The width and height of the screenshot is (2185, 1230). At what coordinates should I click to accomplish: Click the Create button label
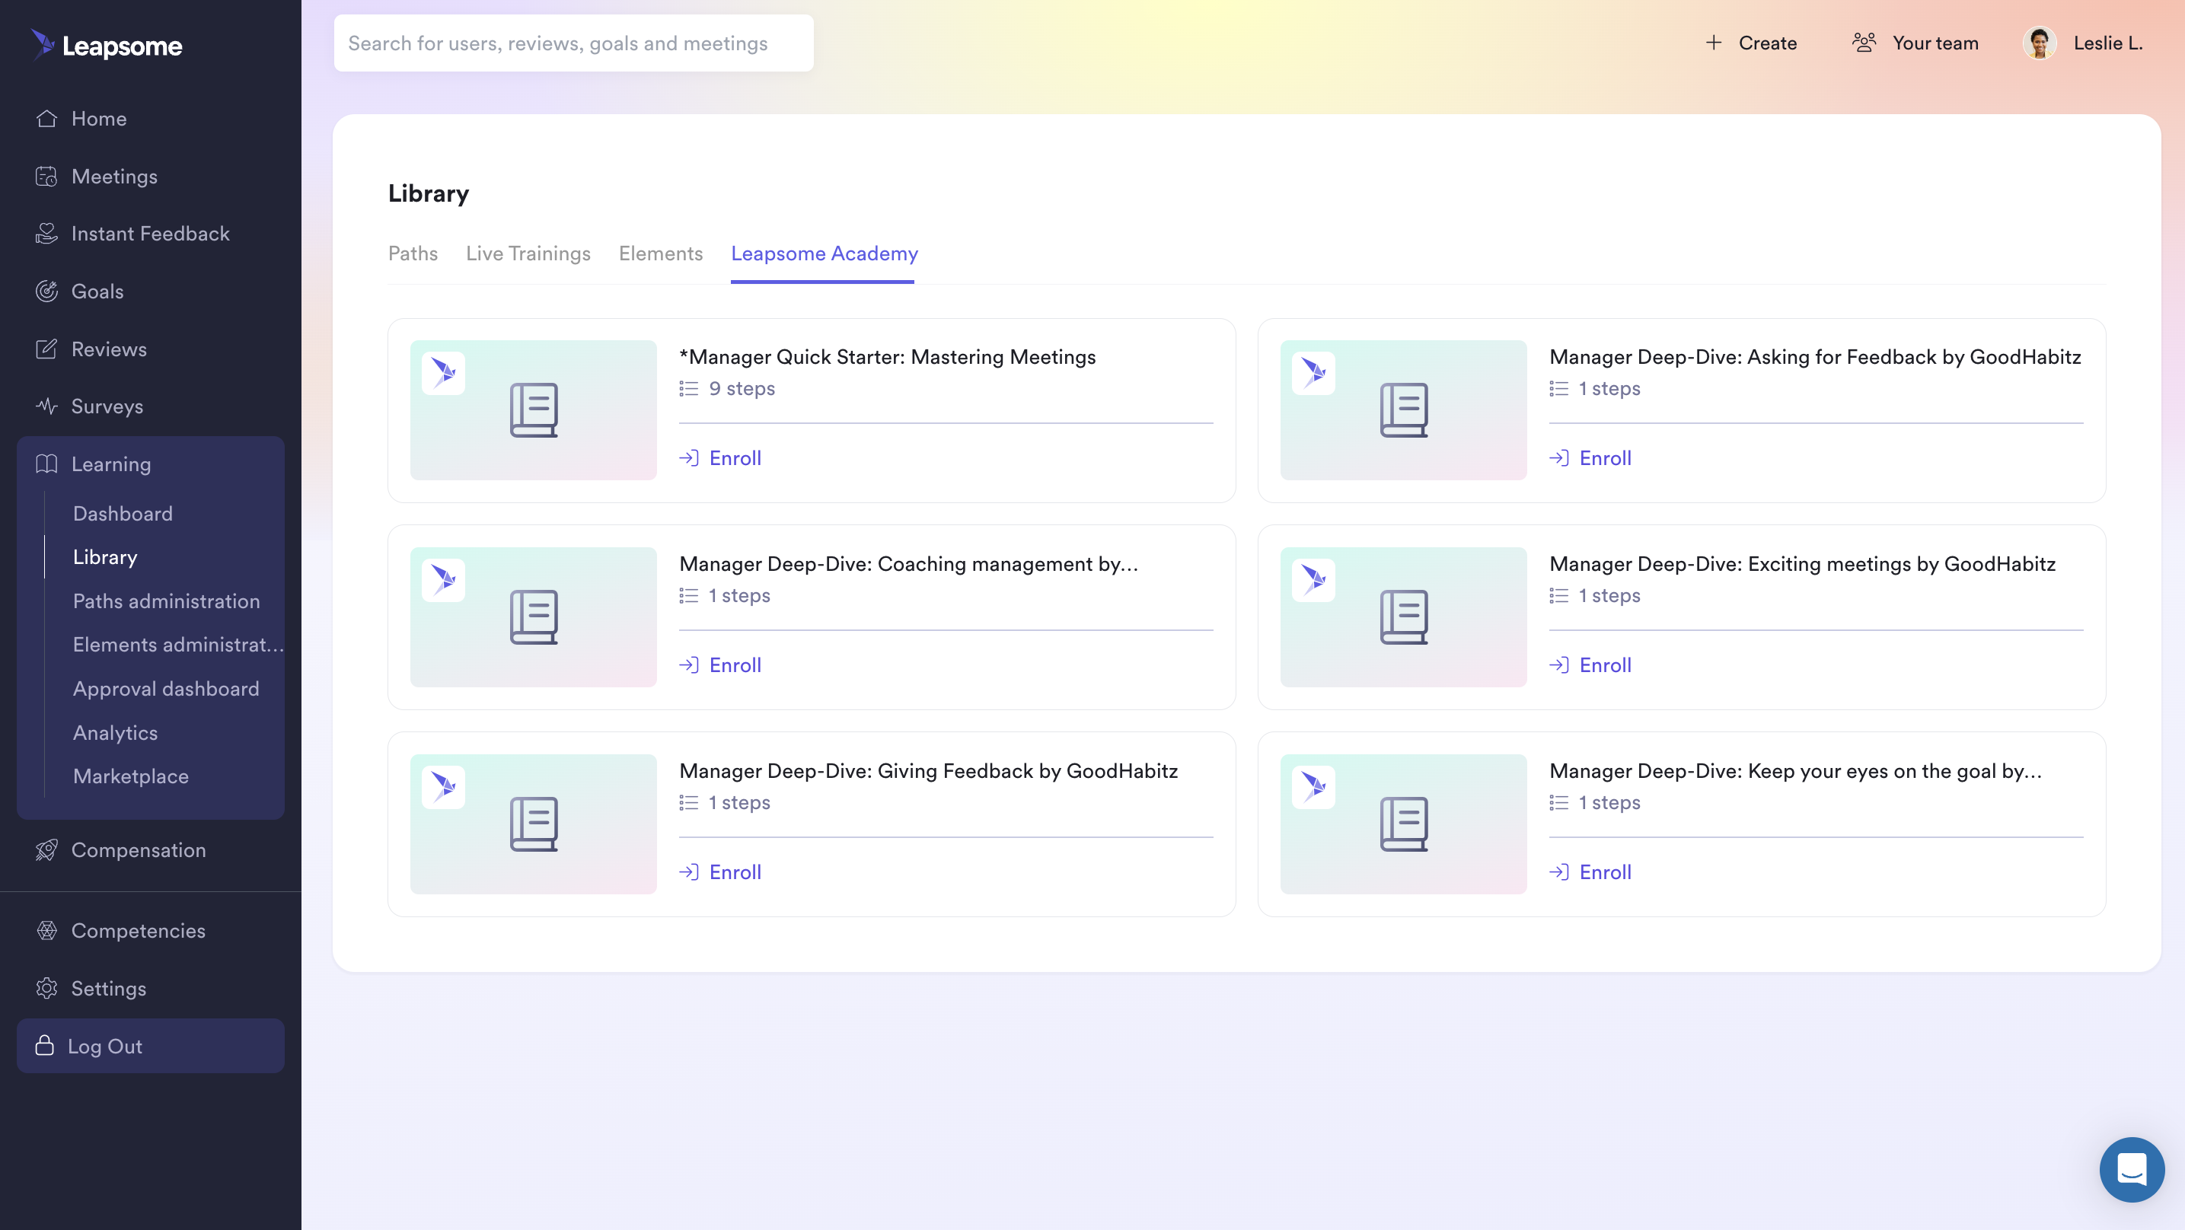pos(1768,43)
